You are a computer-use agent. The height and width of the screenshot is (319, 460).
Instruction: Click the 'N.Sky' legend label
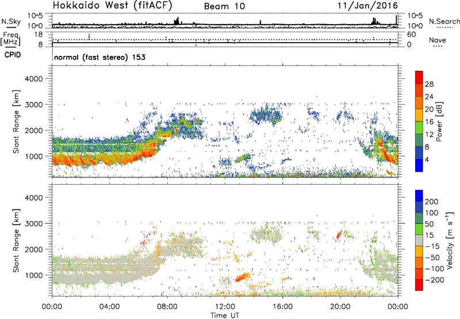pos(11,21)
